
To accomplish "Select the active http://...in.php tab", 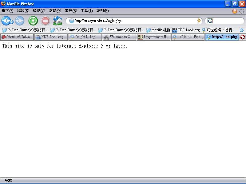I will 222,37.
